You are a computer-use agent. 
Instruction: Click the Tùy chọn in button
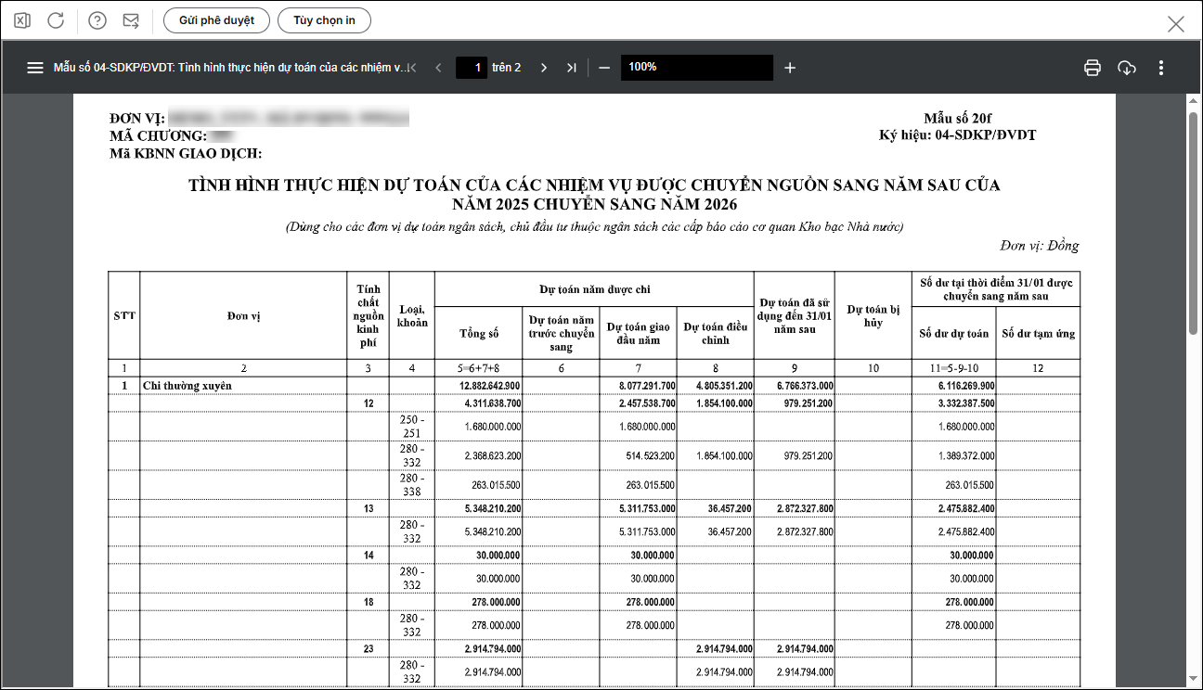[x=324, y=20]
